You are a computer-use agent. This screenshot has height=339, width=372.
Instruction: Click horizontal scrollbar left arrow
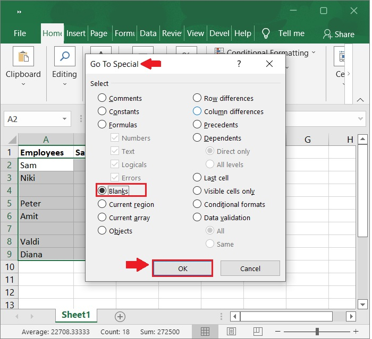pyautogui.click(x=235, y=317)
